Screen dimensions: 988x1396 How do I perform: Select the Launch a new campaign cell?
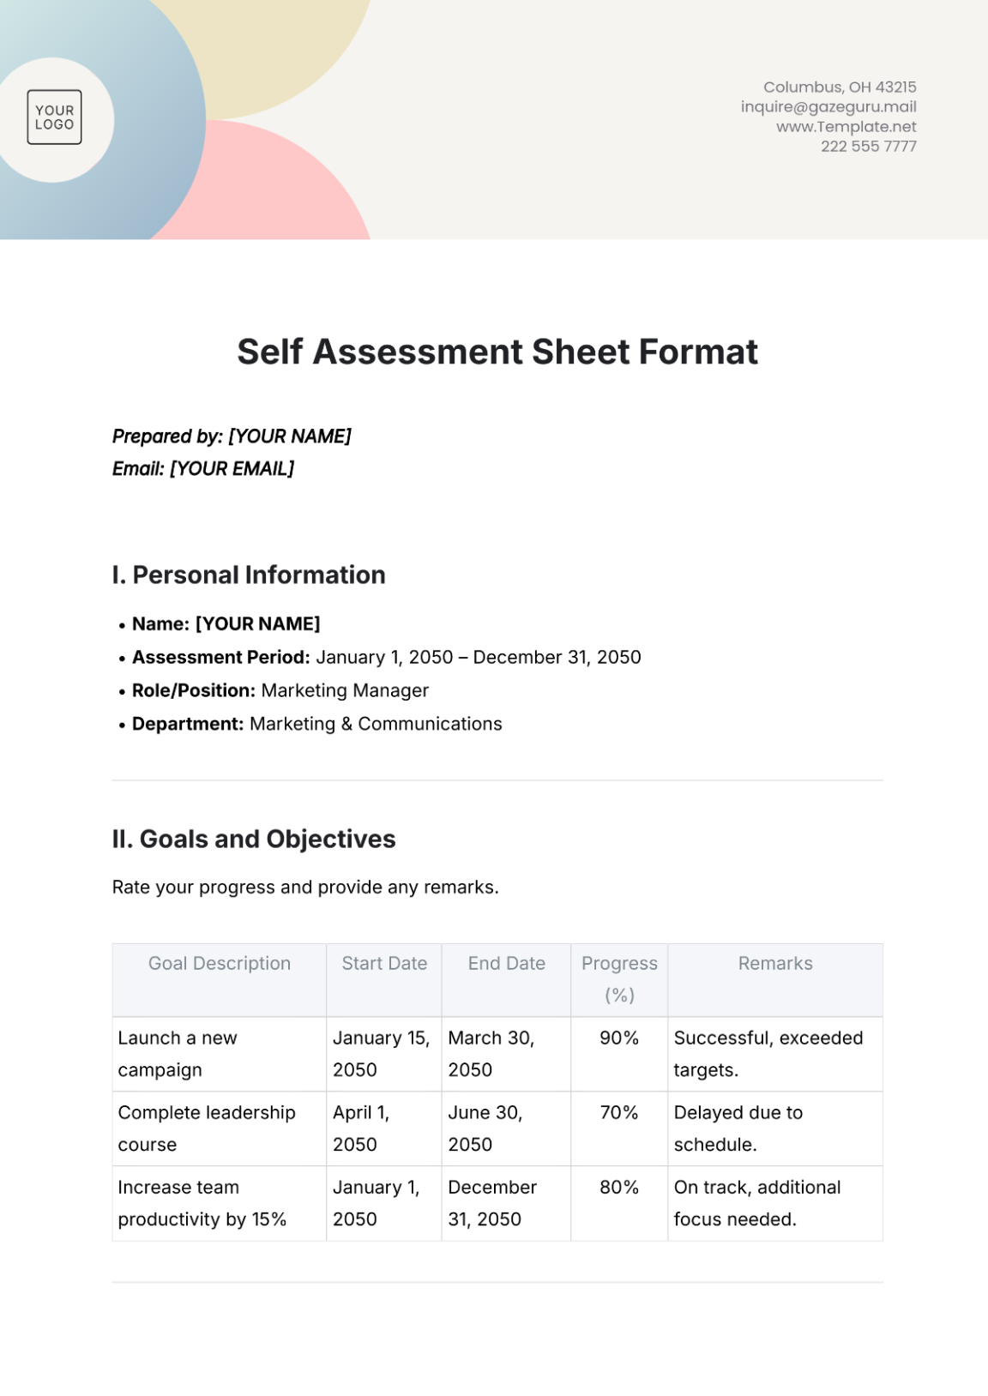[x=220, y=1054]
